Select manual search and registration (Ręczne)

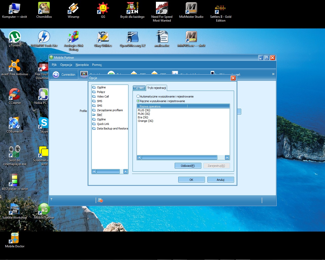[138, 101]
